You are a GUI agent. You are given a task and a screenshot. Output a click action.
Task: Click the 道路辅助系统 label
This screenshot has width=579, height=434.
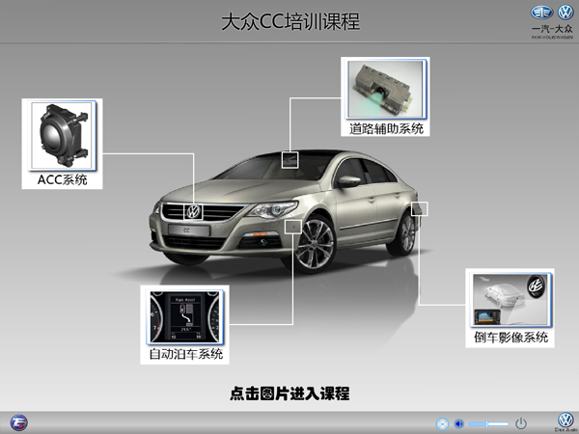coord(386,128)
